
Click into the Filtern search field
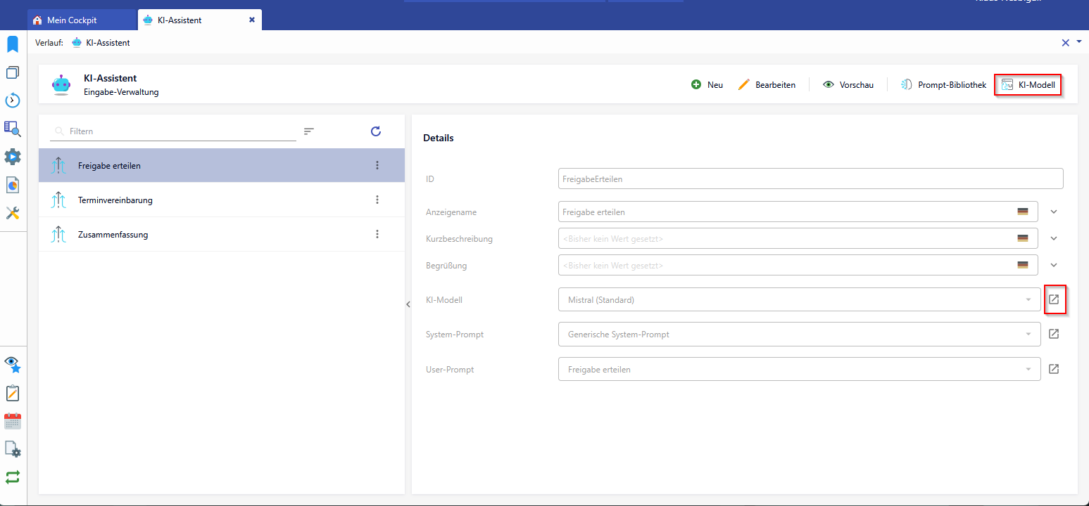click(x=180, y=131)
